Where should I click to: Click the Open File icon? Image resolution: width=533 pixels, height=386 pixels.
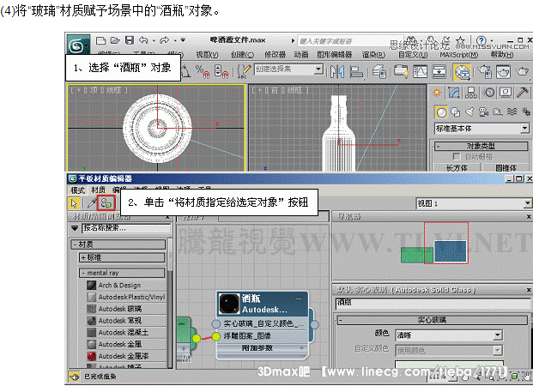click(x=115, y=41)
